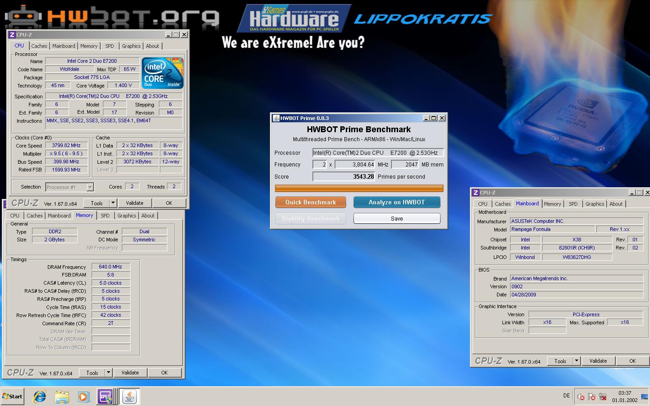
Task: Click the CPU-Z taskbar icon
Action: pyautogui.click(x=105, y=397)
